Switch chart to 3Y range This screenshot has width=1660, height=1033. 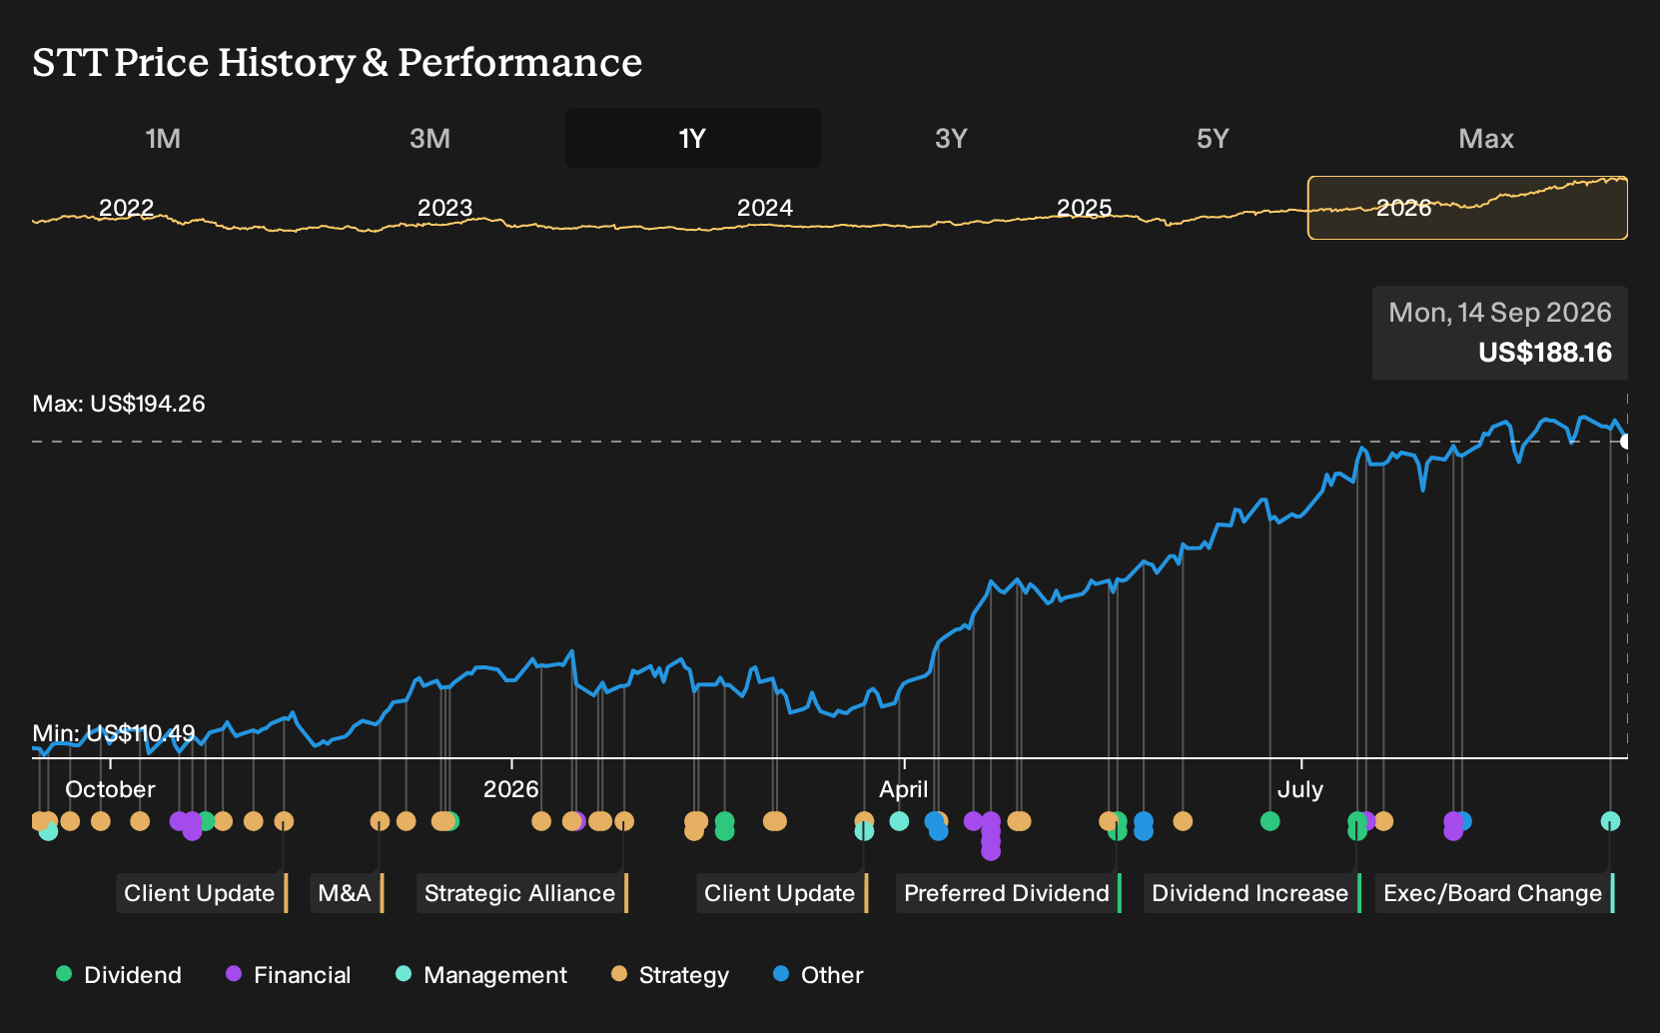click(951, 138)
